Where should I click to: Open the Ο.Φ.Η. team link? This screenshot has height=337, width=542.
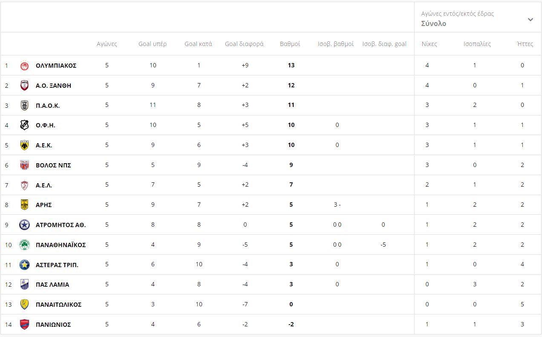[46, 125]
